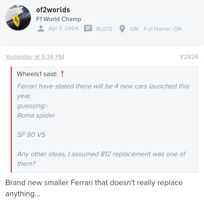Click the person icon beside join date

click(41, 29)
